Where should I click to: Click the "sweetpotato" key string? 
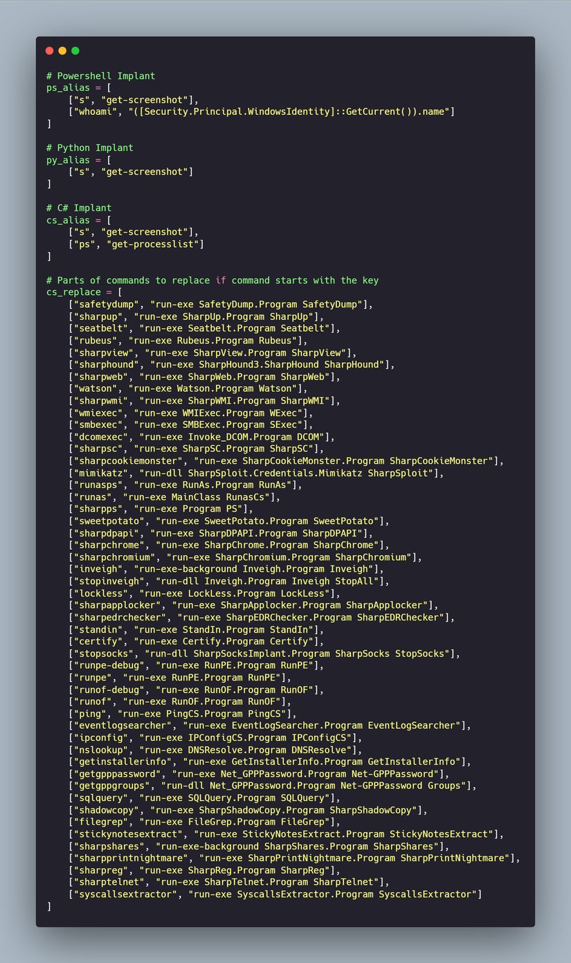(109, 521)
